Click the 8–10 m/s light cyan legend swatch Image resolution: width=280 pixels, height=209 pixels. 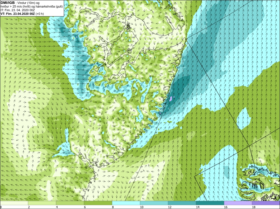[126, 203]
